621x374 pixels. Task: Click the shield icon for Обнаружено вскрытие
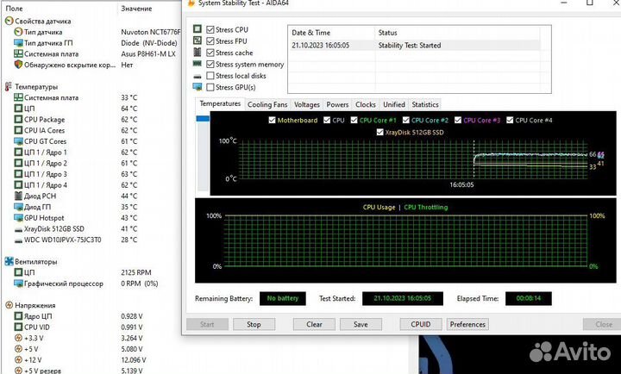click(x=18, y=65)
